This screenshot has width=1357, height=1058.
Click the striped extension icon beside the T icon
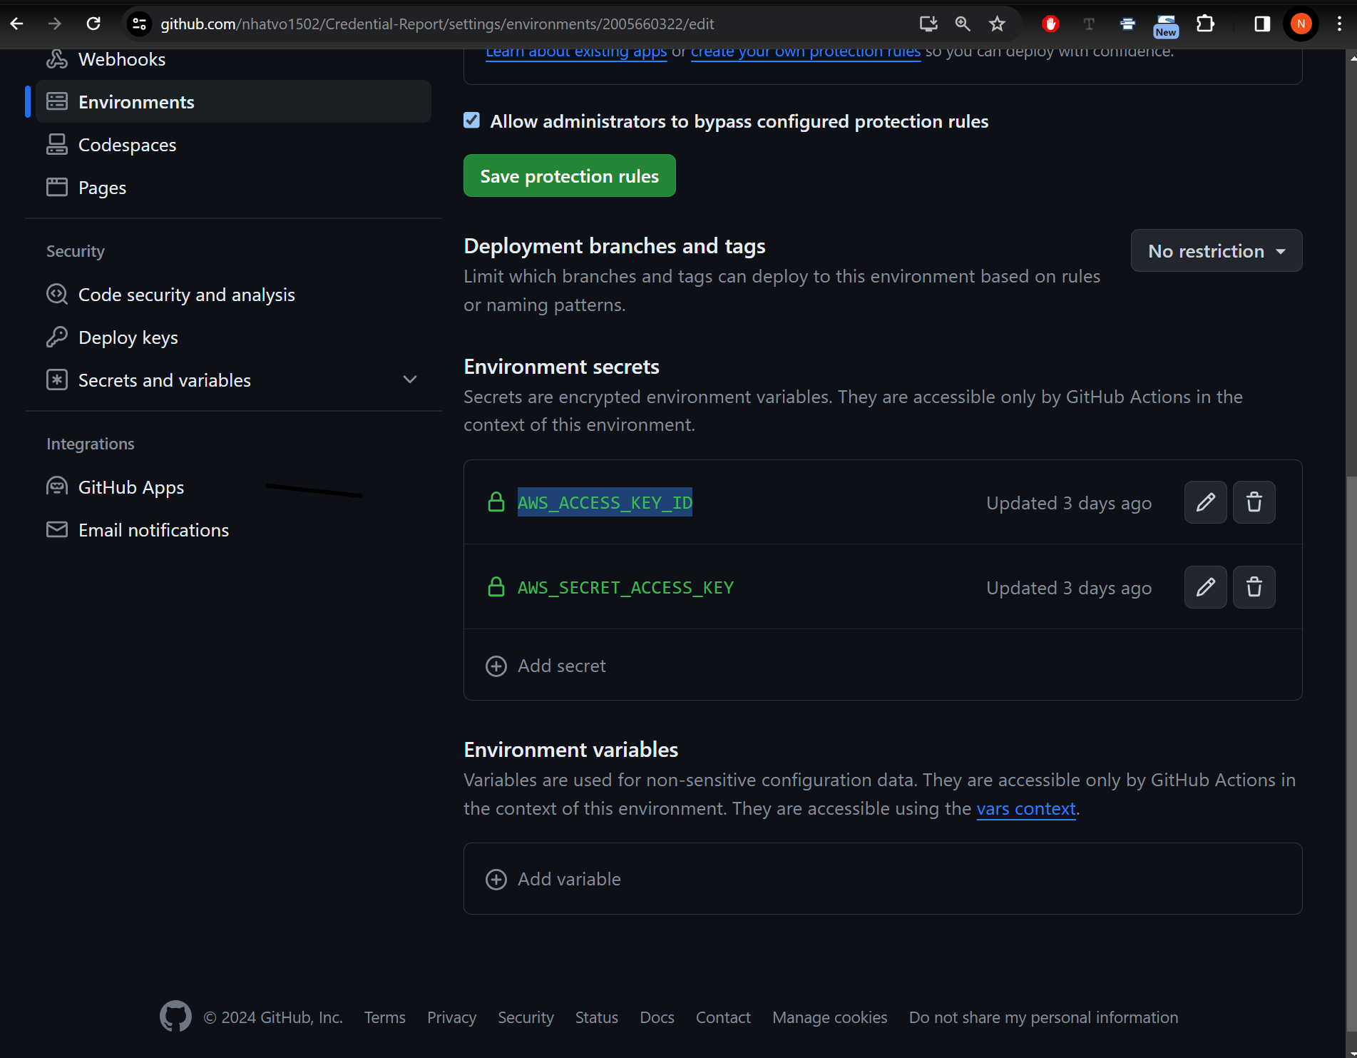1127,24
